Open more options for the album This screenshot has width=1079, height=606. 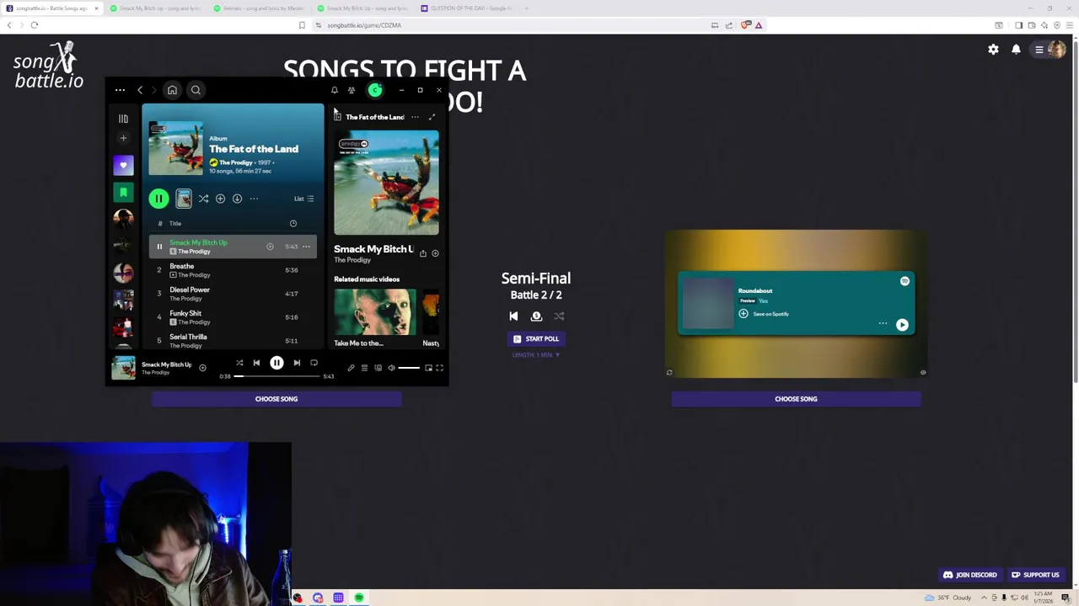[254, 199]
